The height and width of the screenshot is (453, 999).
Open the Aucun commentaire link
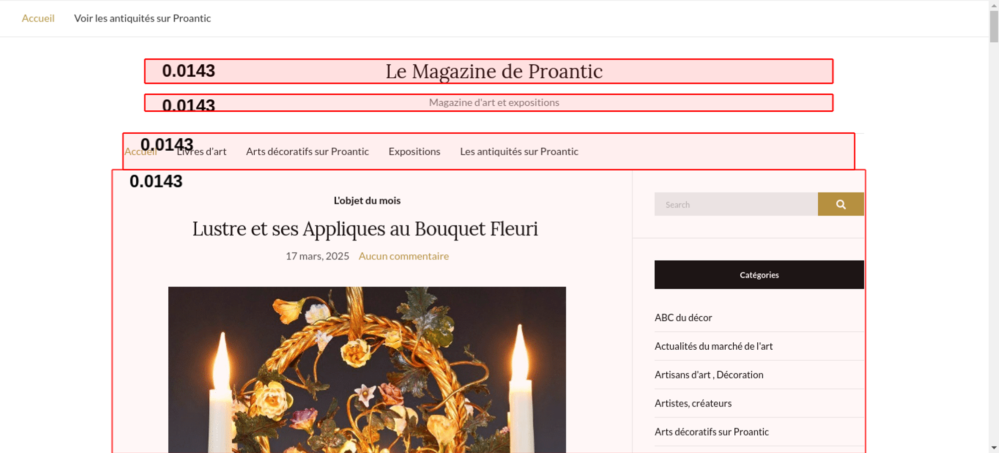click(404, 256)
